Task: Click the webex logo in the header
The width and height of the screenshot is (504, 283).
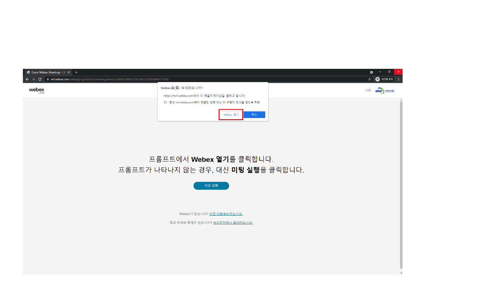Action: (x=36, y=90)
